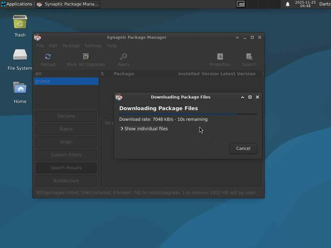
Task: Maximize the Synaptic main window
Action: point(252,37)
